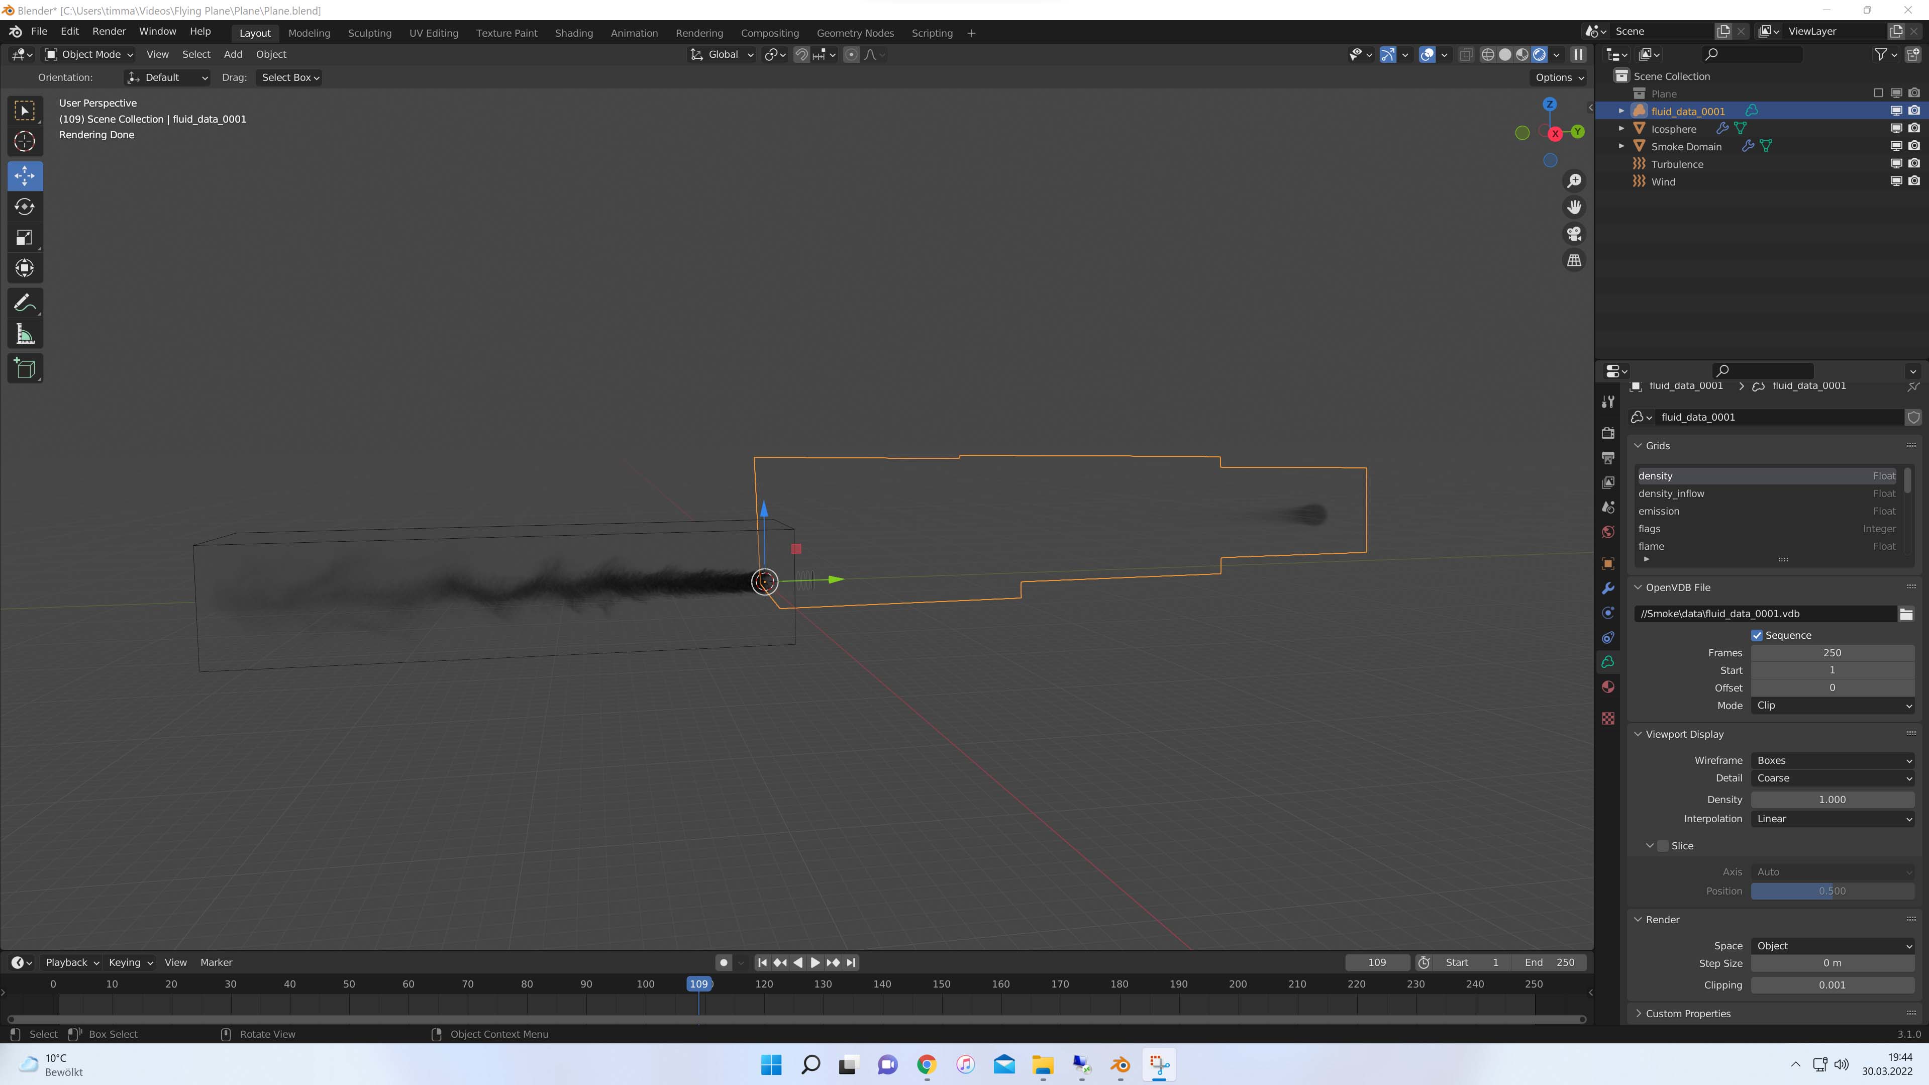
Task: Open Output properties tab
Action: pos(1608,457)
